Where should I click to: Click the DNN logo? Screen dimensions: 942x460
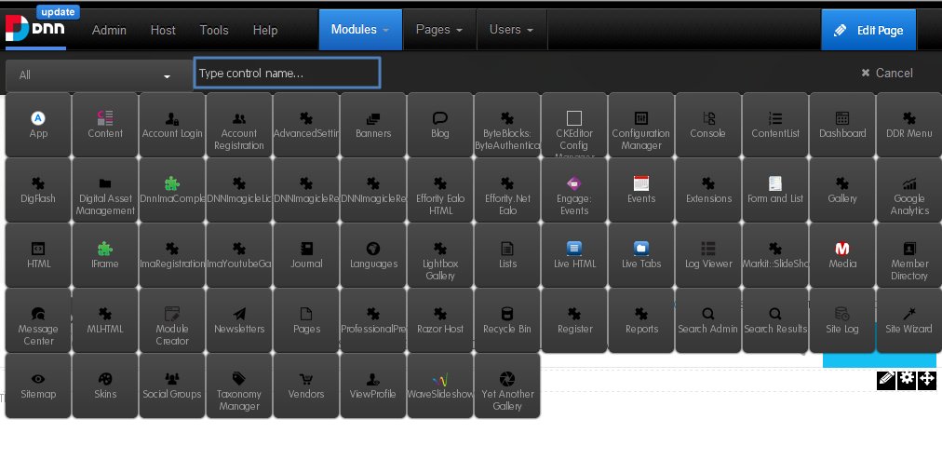coord(34,28)
